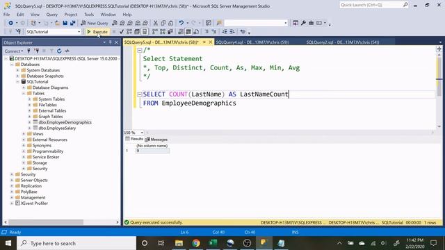This screenshot has width=445, height=250.
Task: Open the Find combo box dropdown arrow
Action: [286, 23]
